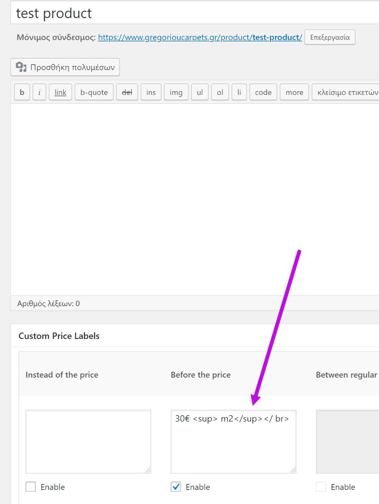Viewport: 379px width, 504px height.
Task: Enable the 'Instead of the price' checkbox
Action: [x=31, y=487]
